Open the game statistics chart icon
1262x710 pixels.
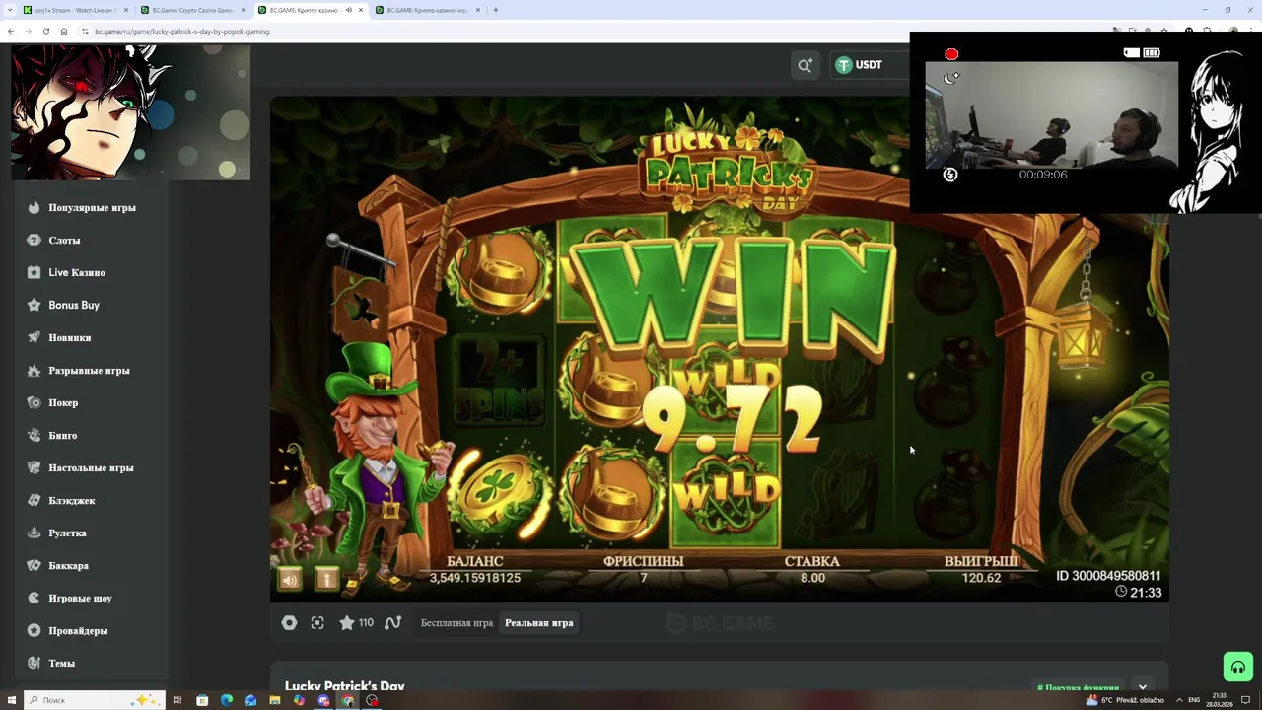[392, 623]
